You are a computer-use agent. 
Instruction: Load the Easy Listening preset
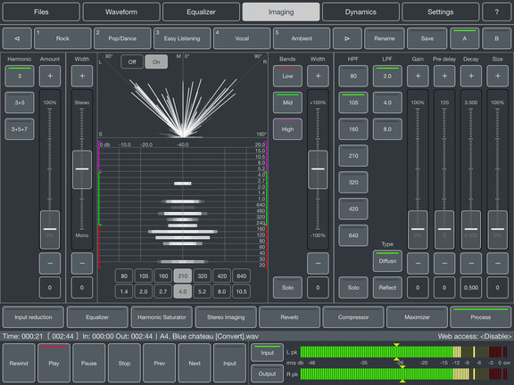[x=182, y=38]
